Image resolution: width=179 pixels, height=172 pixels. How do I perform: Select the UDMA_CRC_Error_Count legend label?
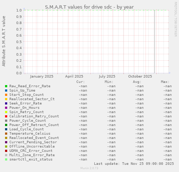coord(31,151)
